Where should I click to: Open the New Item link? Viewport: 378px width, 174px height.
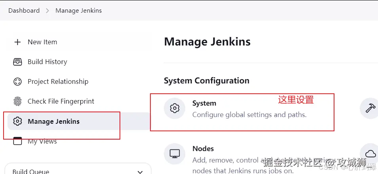[42, 42]
